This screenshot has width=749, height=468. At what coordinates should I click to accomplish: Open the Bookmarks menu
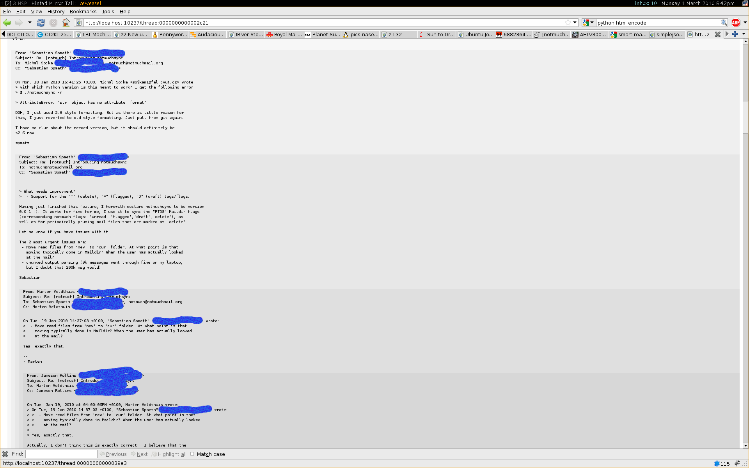(x=83, y=12)
